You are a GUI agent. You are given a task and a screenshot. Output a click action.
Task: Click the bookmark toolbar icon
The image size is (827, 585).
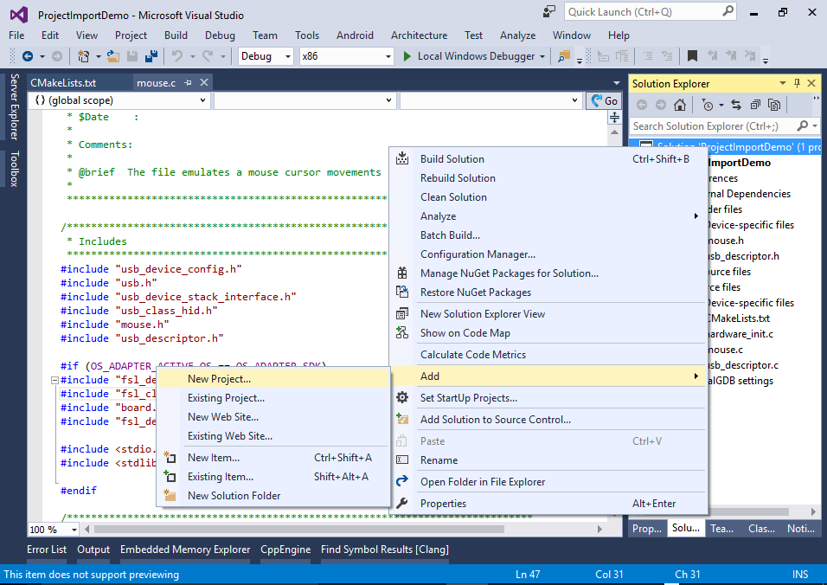click(x=693, y=56)
